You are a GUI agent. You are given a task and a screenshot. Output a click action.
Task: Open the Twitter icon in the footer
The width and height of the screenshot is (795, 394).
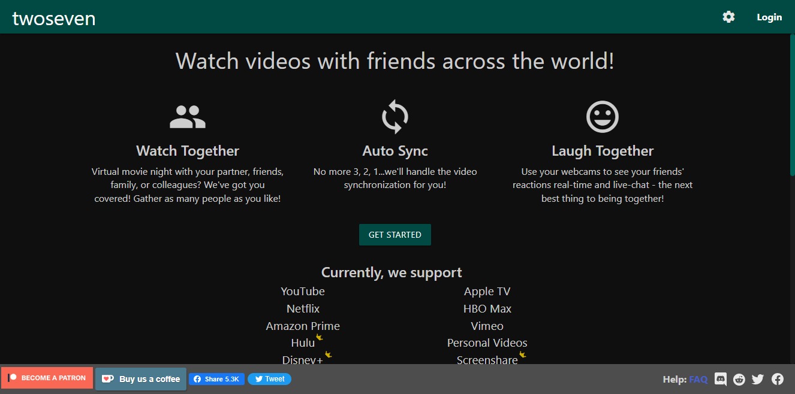tap(758, 379)
